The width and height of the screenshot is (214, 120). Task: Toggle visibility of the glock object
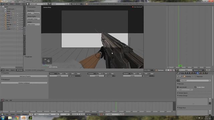(18, 22)
